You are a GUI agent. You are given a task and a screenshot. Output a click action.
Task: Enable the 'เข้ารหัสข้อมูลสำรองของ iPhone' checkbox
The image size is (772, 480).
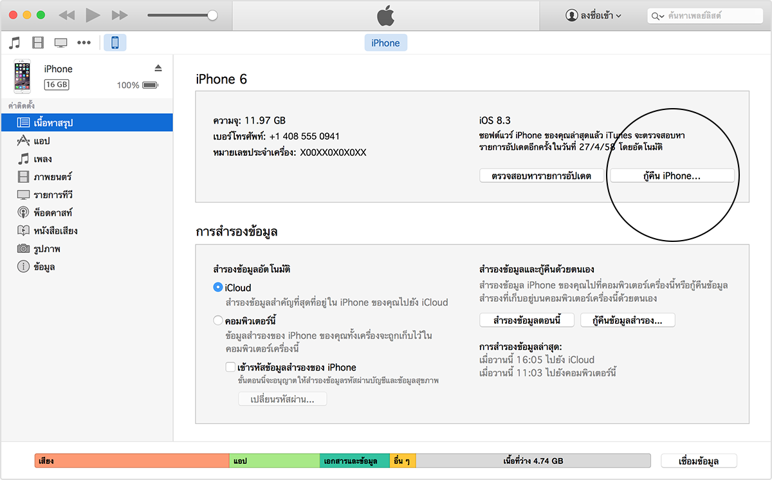(x=230, y=367)
